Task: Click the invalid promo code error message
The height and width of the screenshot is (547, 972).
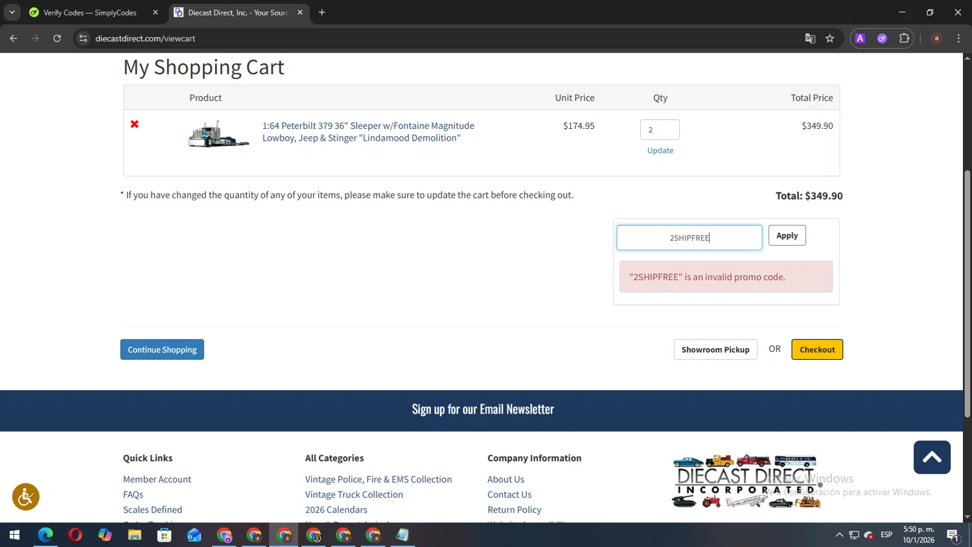Action: (x=726, y=277)
